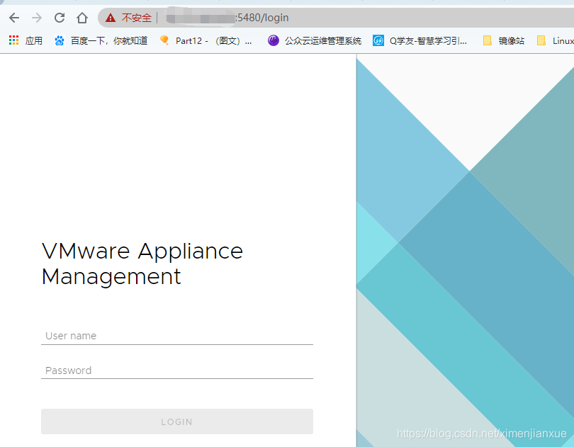Screen dimensions: 574x447
Task: Open the 百度一下，你就知道 bookmark
Action: (109, 40)
